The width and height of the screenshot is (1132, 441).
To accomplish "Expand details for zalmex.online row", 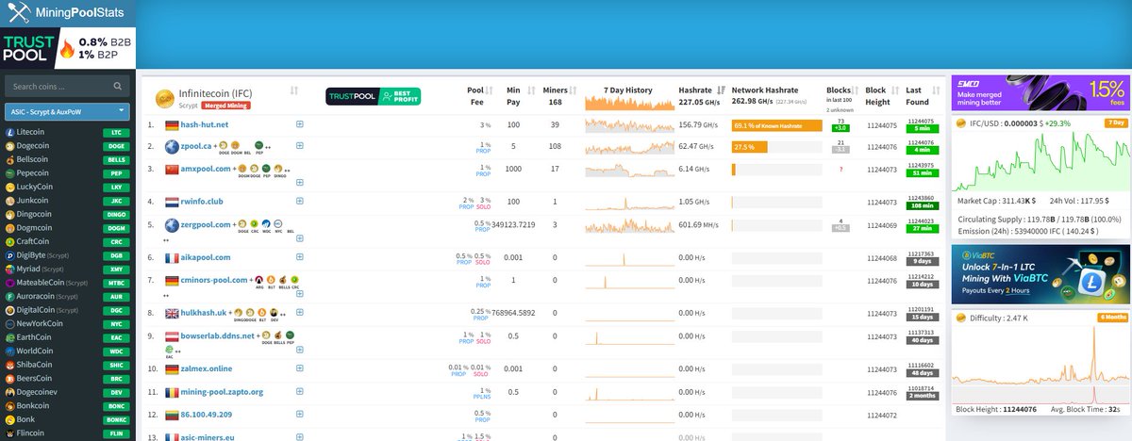I will click(300, 368).
